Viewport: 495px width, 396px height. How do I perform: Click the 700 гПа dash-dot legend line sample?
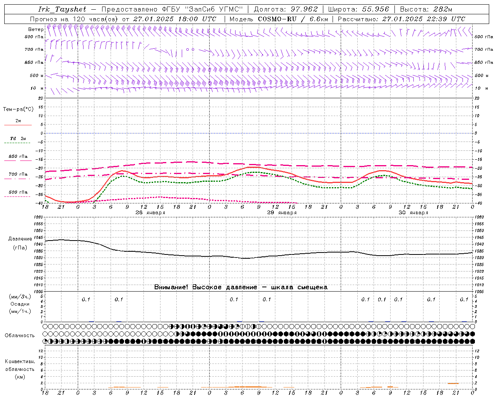point(18,179)
